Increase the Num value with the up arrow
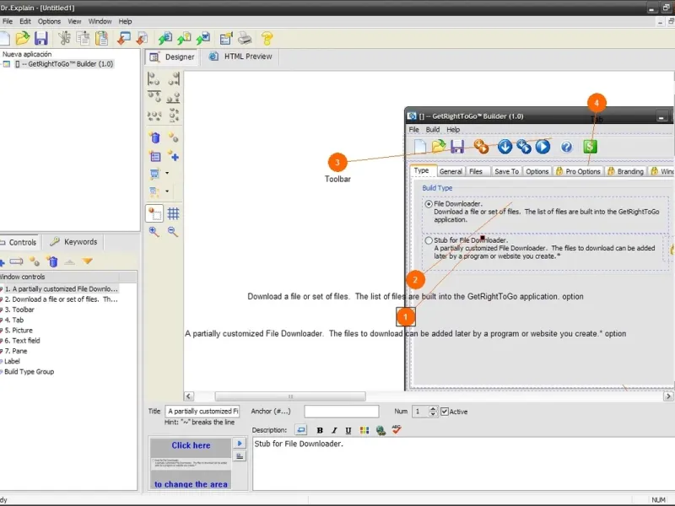 433,408
